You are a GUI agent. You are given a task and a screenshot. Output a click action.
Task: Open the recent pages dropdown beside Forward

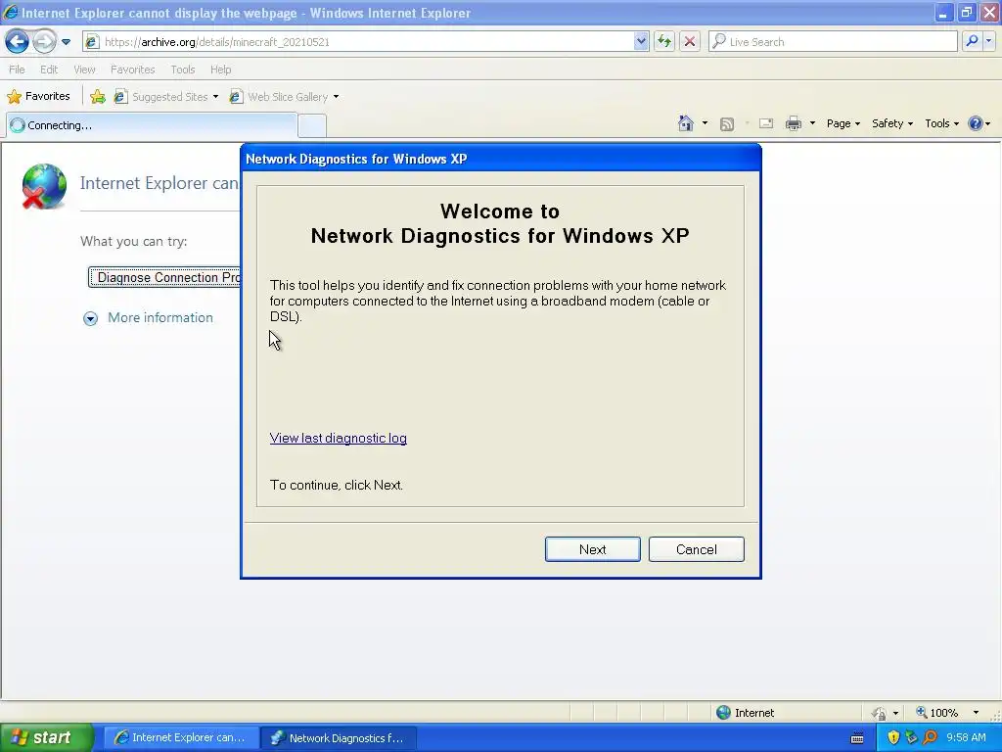66,42
